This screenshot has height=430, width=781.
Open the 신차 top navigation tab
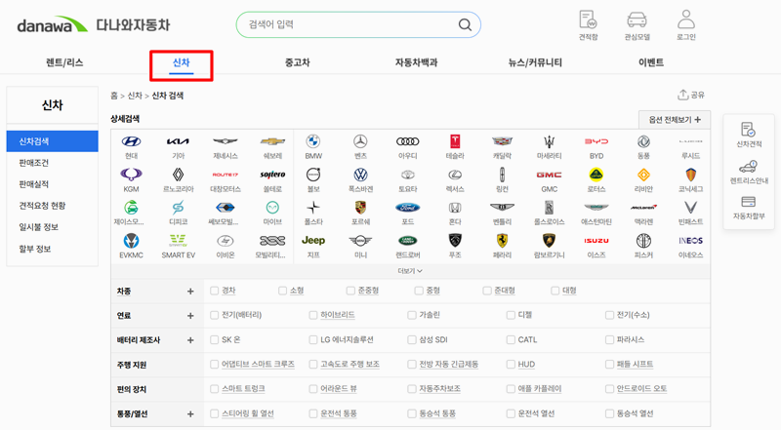click(181, 62)
